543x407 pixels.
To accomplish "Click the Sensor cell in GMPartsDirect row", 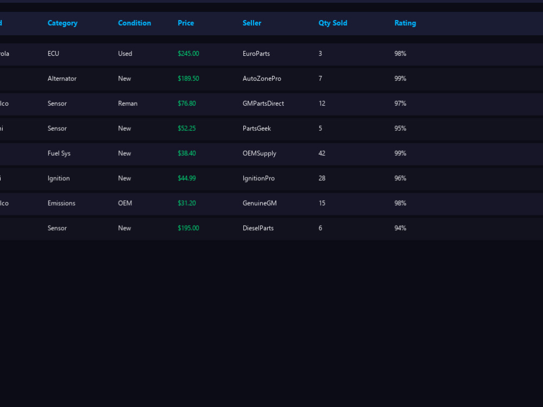I will tap(57, 104).
